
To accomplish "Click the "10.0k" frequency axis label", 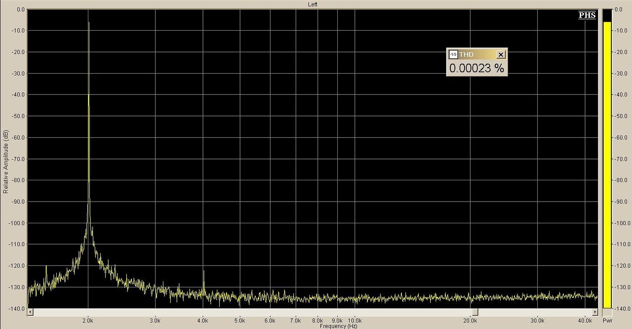I will tap(355, 321).
